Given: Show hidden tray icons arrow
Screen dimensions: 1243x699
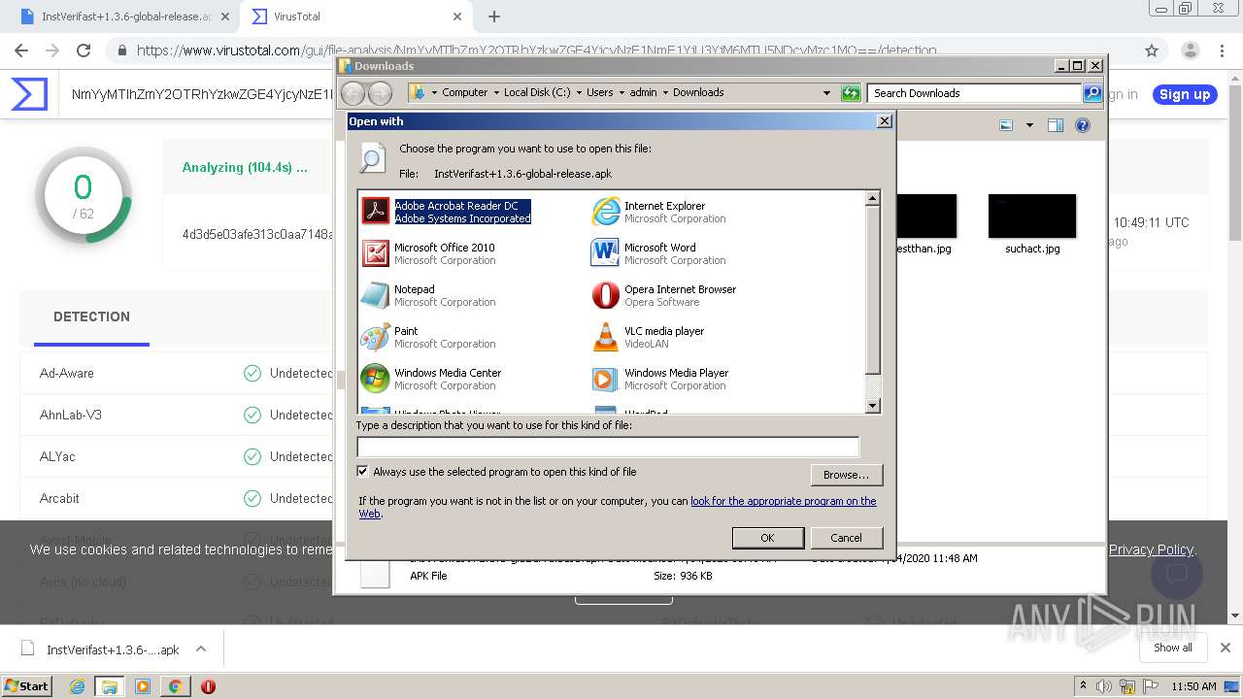Looking at the screenshot, I should tap(1083, 685).
